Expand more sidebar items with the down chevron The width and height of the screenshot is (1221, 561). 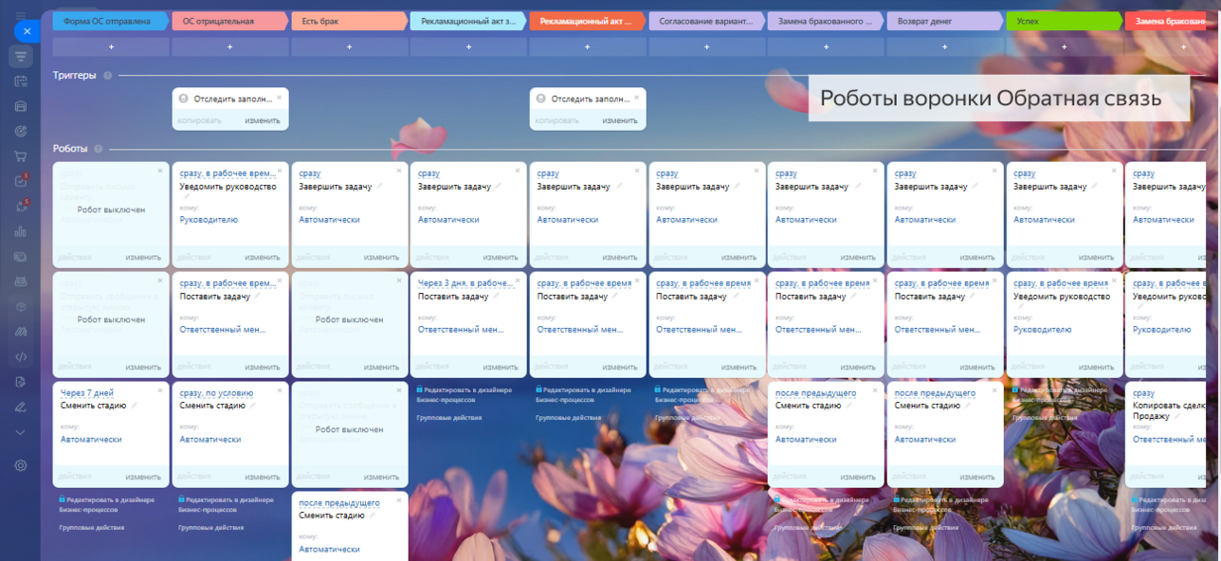[21, 432]
